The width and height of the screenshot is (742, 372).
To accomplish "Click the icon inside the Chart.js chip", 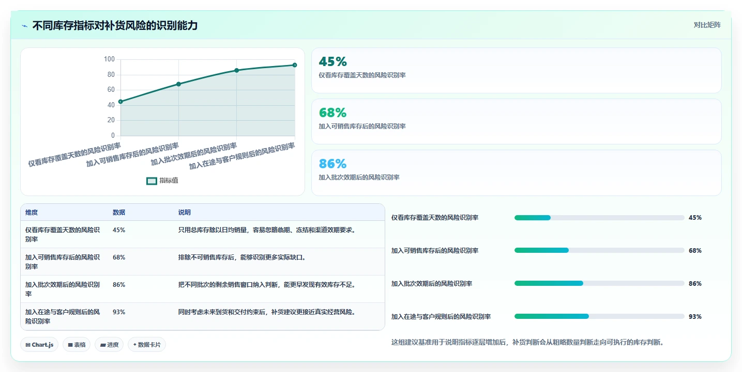I will pyautogui.click(x=28, y=345).
